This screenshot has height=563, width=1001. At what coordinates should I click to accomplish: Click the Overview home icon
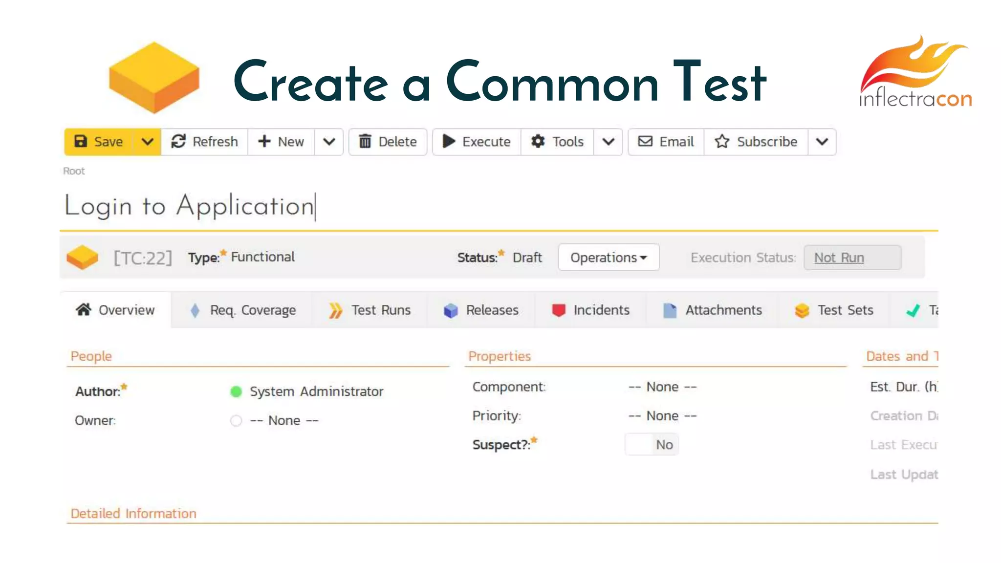84,309
